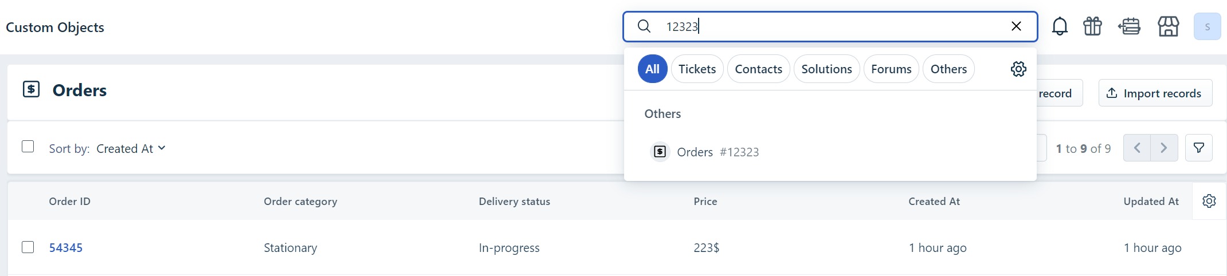Clear the search text with X
The image size is (1227, 276).
(x=1016, y=26)
